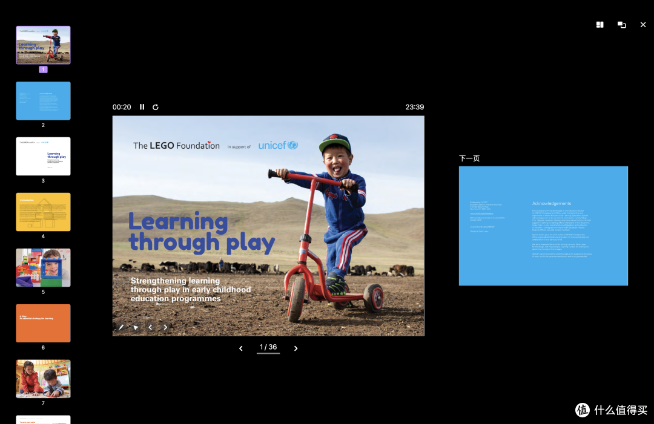Go back using the slide overlay's left chevron
The width and height of the screenshot is (654, 424).
[x=151, y=327]
